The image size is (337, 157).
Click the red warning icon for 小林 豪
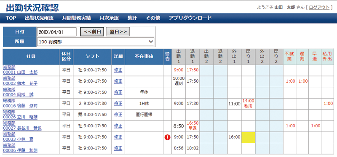click(x=167, y=137)
